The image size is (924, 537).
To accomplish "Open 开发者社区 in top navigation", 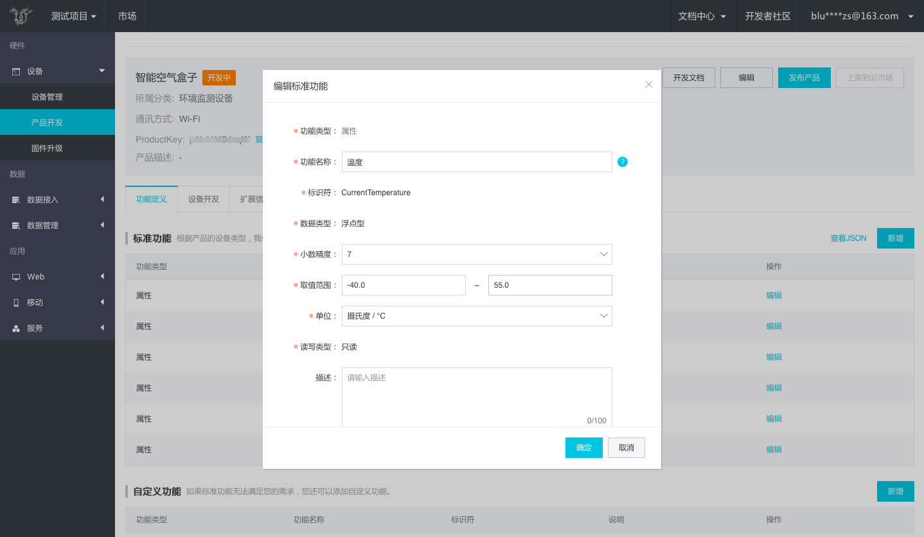I will coord(768,16).
